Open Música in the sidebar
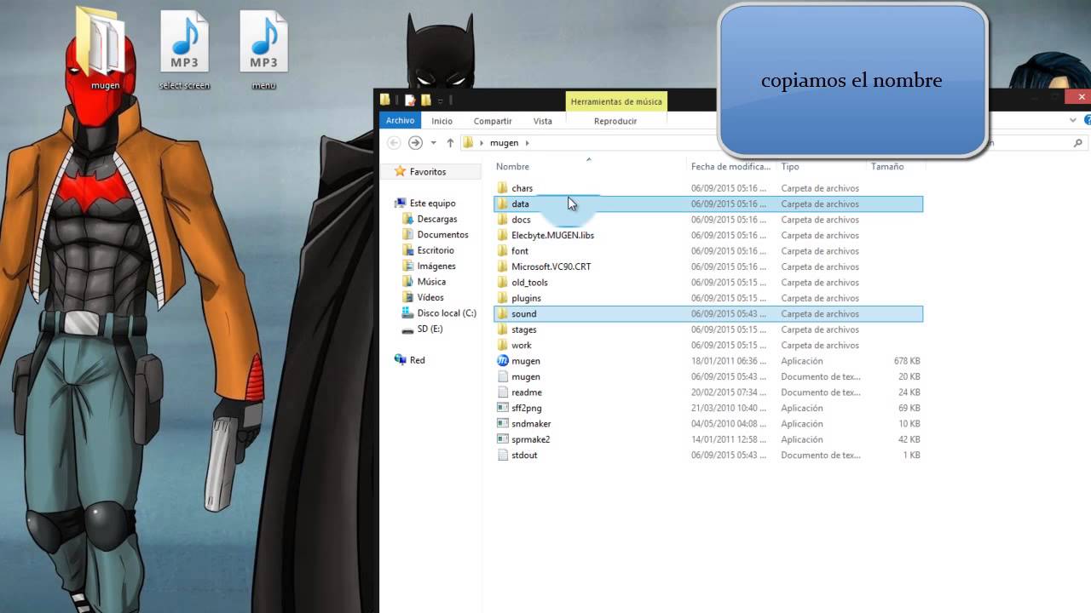This screenshot has width=1091, height=613. (431, 282)
